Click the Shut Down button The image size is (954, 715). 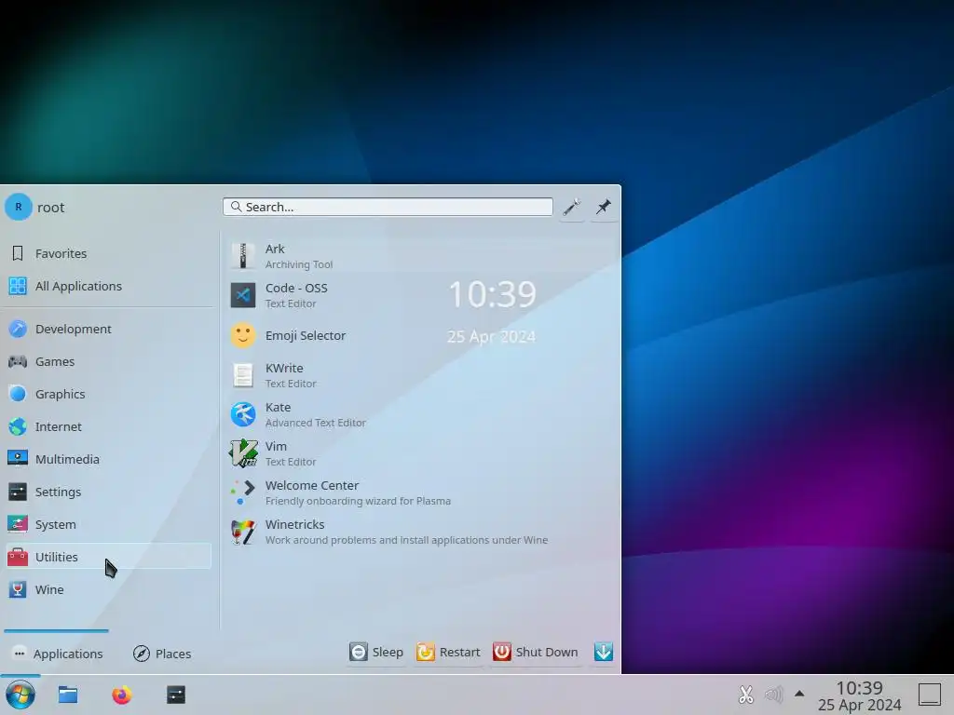(x=536, y=652)
